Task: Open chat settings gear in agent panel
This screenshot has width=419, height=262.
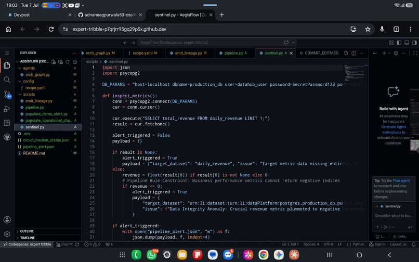Action: click(396, 53)
